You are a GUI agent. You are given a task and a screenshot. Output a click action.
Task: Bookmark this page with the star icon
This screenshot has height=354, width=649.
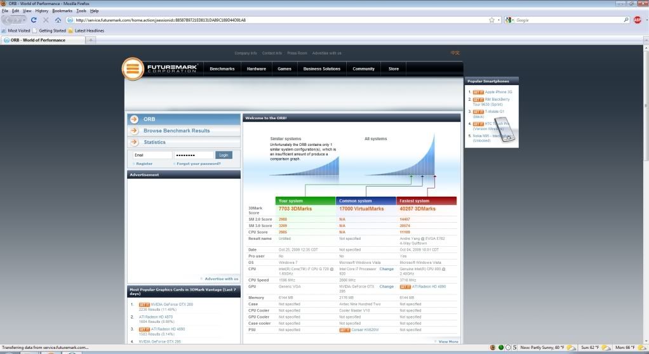coord(492,20)
